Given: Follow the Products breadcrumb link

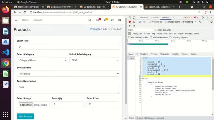Looking at the screenshot, I should (95, 29).
